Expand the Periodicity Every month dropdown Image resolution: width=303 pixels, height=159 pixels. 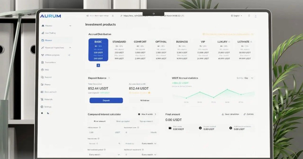point(149,143)
